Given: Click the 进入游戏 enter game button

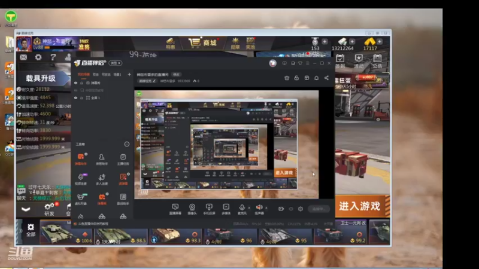Looking at the screenshot, I should pyautogui.click(x=362, y=206).
